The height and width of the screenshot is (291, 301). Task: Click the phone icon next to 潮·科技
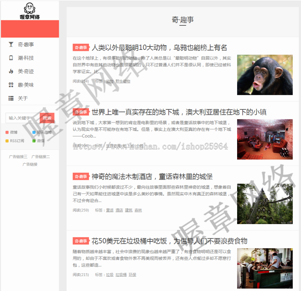[11, 58]
